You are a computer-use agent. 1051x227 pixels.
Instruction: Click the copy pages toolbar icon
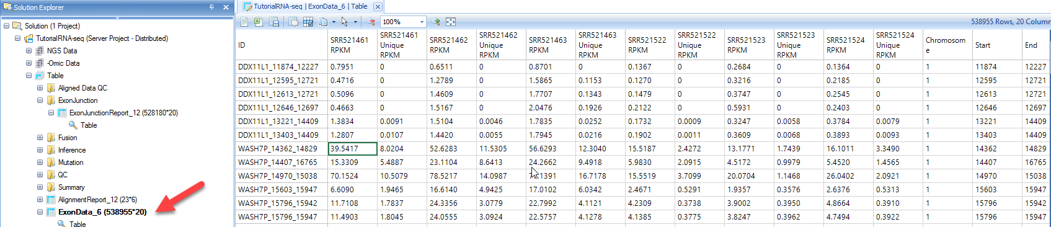(x=323, y=22)
